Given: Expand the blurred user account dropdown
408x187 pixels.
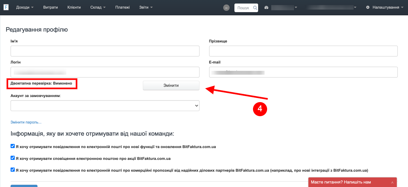Looking at the screenshot, I should (x=332, y=7).
